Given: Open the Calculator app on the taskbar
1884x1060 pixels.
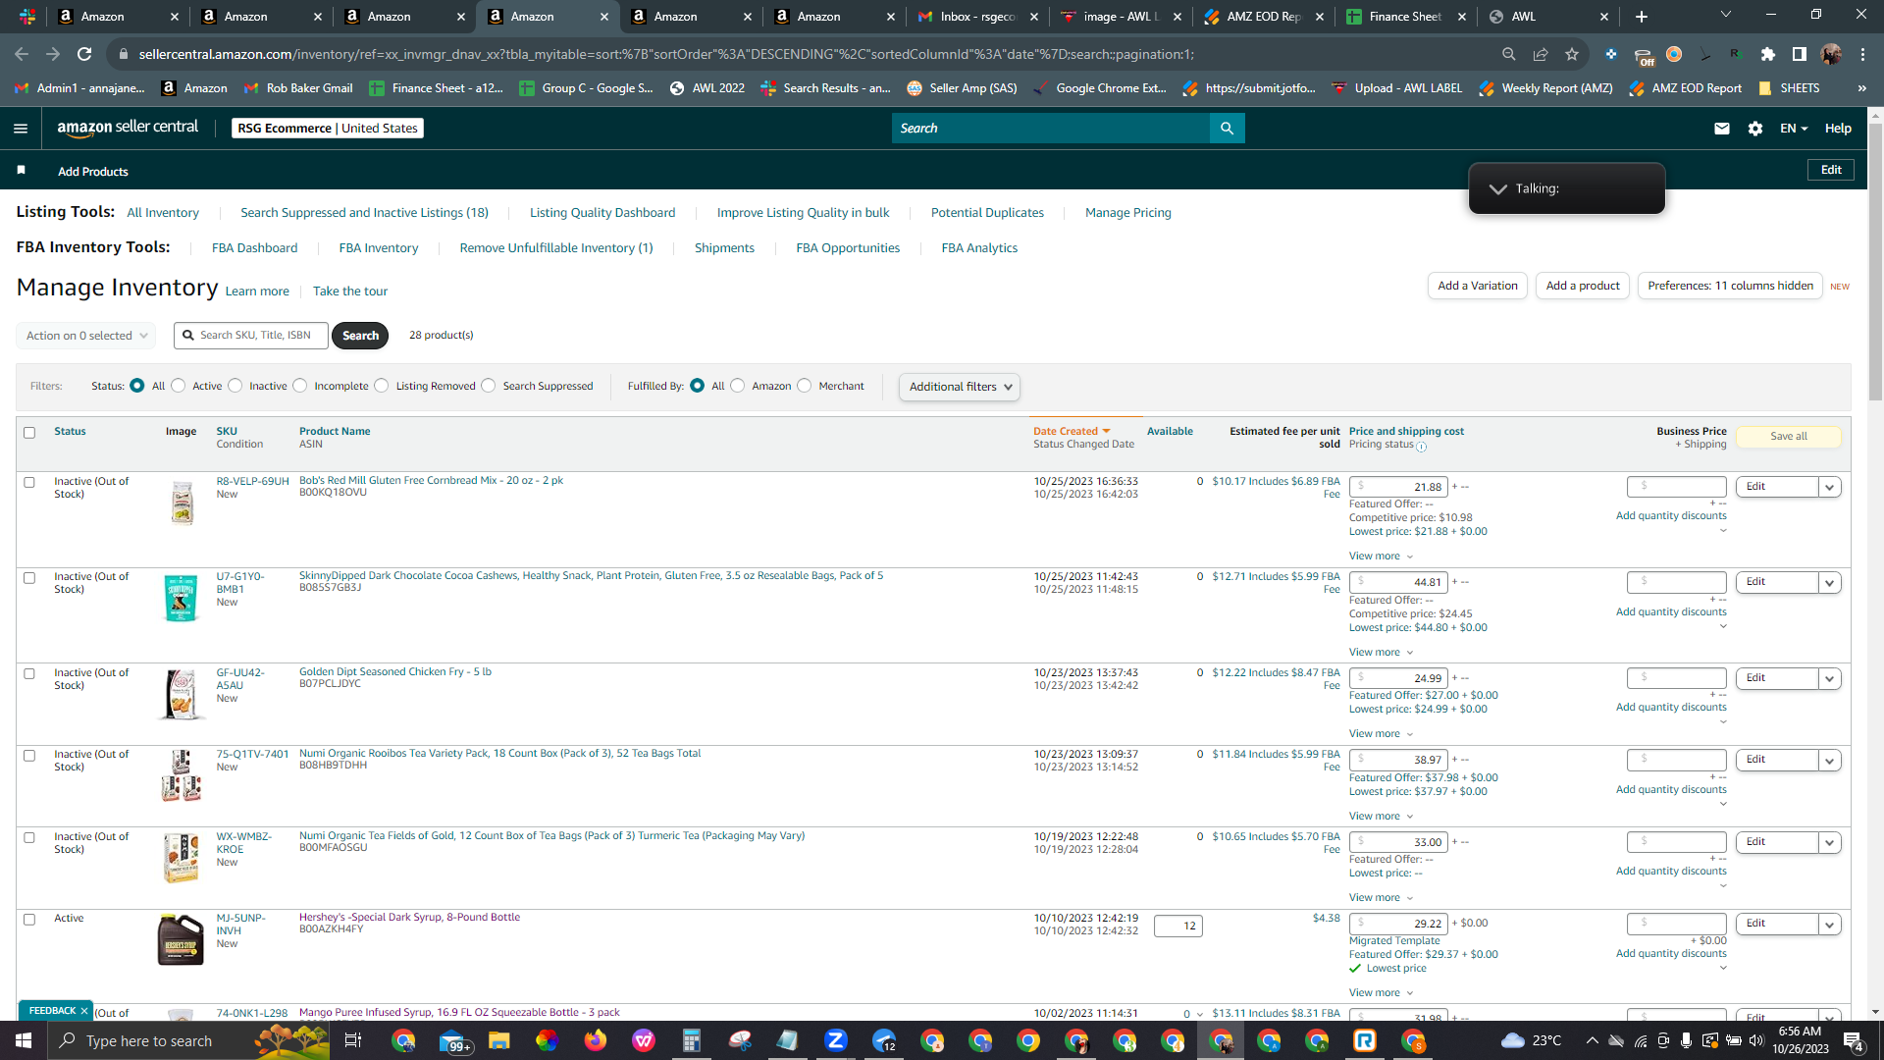Looking at the screenshot, I should (x=692, y=1040).
